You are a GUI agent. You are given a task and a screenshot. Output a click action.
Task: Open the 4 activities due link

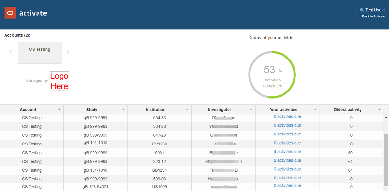tap(287, 151)
